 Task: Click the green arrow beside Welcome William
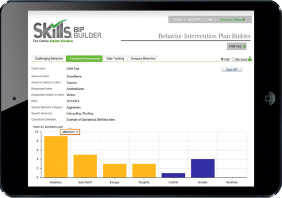pos(244,20)
